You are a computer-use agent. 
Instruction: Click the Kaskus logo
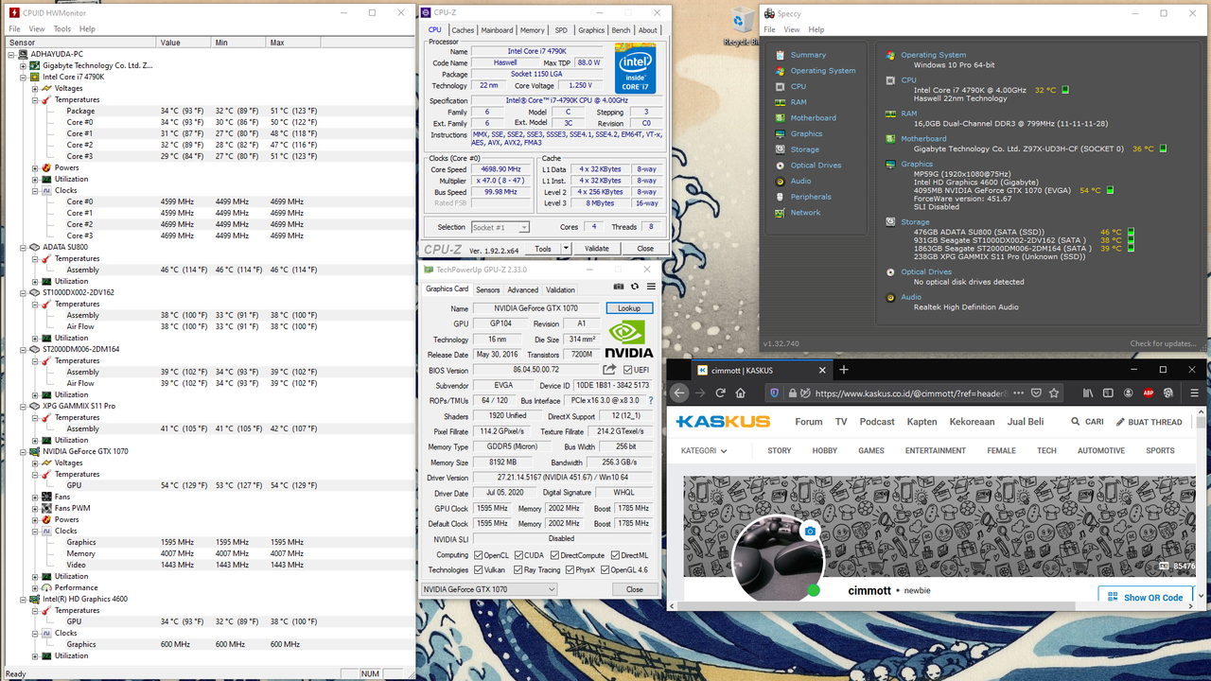723,421
